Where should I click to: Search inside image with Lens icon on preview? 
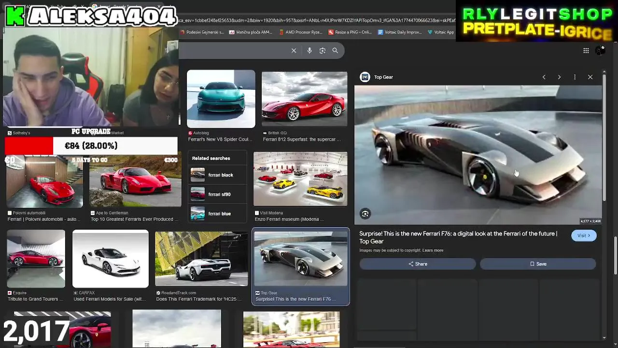tap(365, 214)
